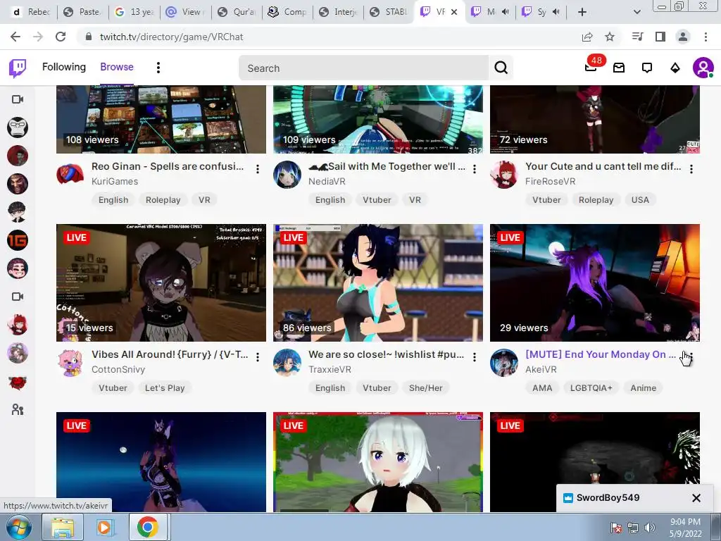The width and height of the screenshot is (721, 541).
Task: Open the AkeiVR 29 viewers stream thumbnail
Action: coord(595,283)
